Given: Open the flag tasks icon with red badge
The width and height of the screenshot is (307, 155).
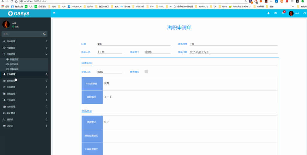Looking at the screenshot, I should pos(283,13).
